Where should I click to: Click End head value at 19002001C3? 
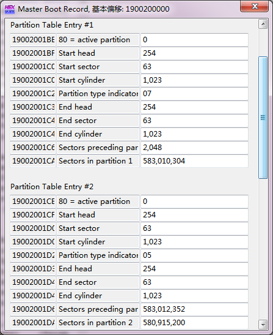(194, 107)
